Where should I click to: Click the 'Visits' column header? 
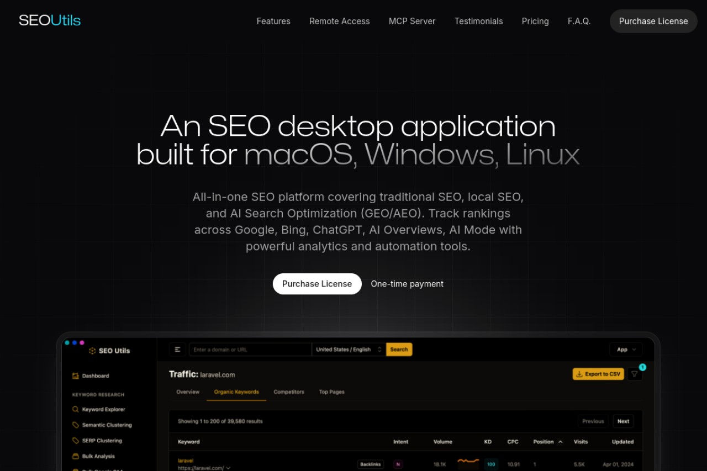(581, 442)
